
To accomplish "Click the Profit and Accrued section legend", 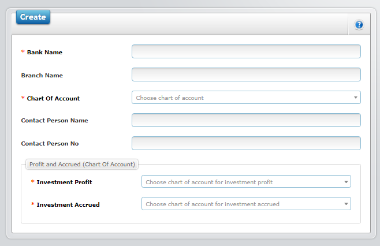I will (82, 165).
